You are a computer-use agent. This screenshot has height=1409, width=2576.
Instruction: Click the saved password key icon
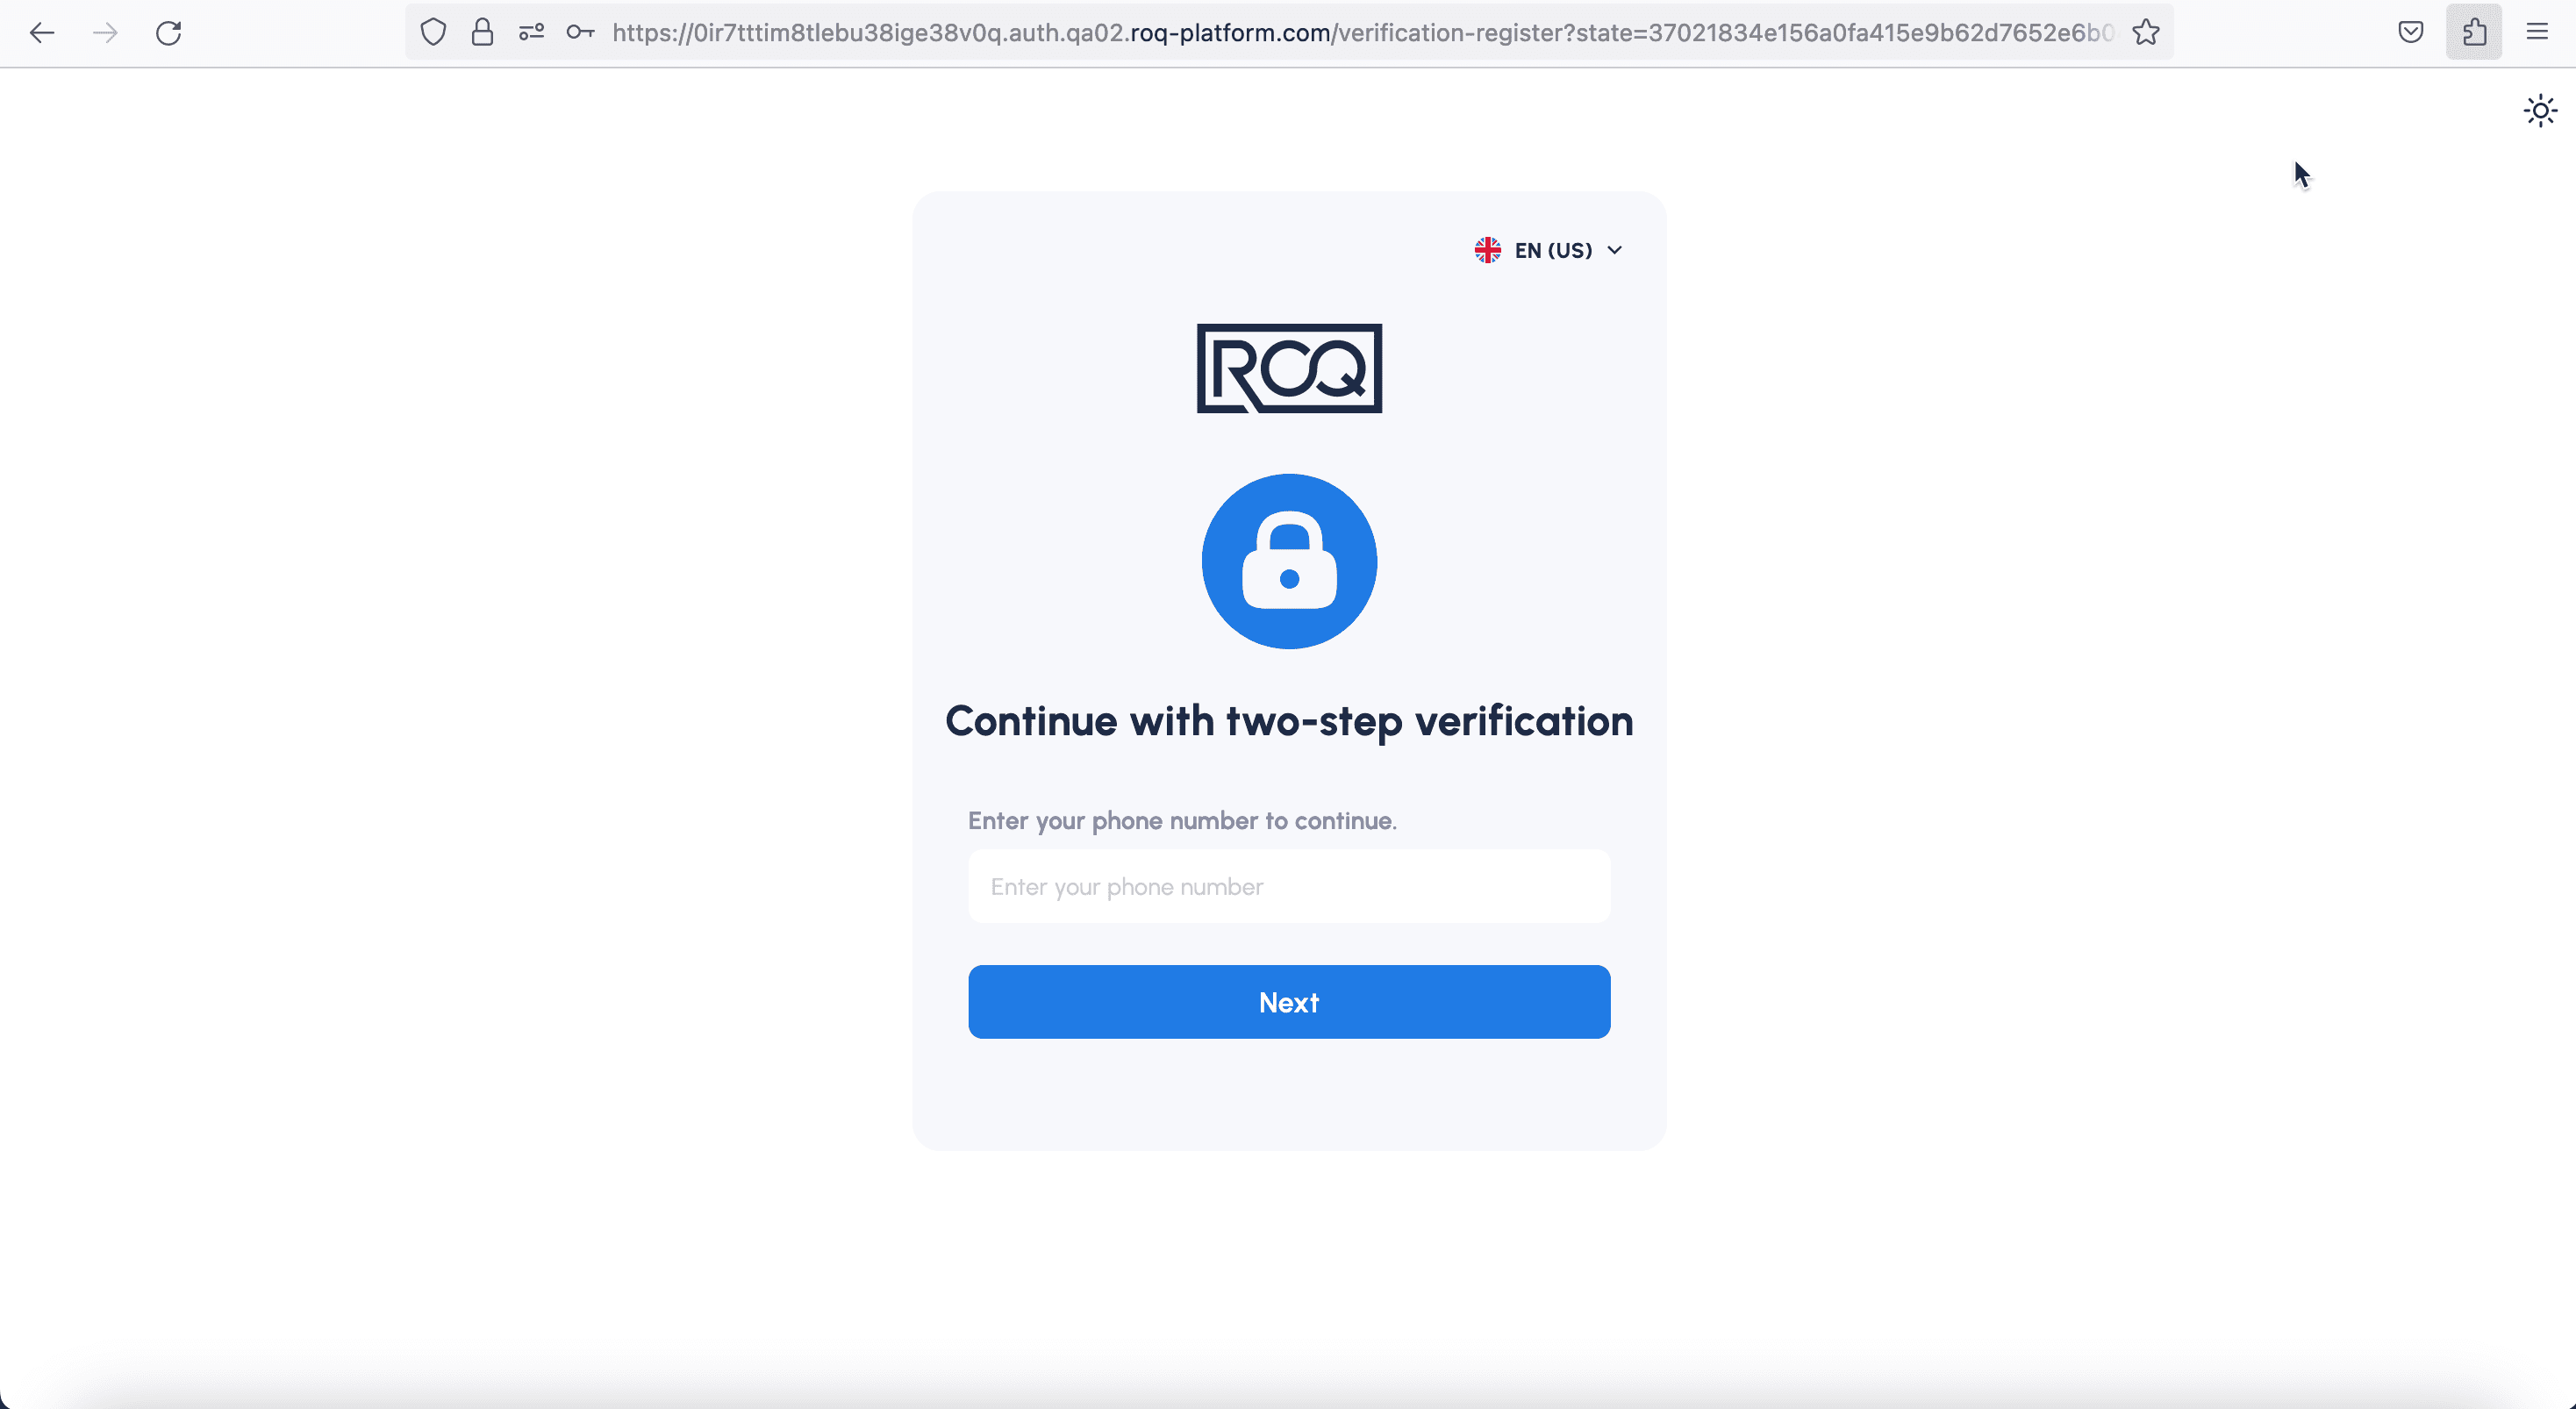pyautogui.click(x=580, y=33)
